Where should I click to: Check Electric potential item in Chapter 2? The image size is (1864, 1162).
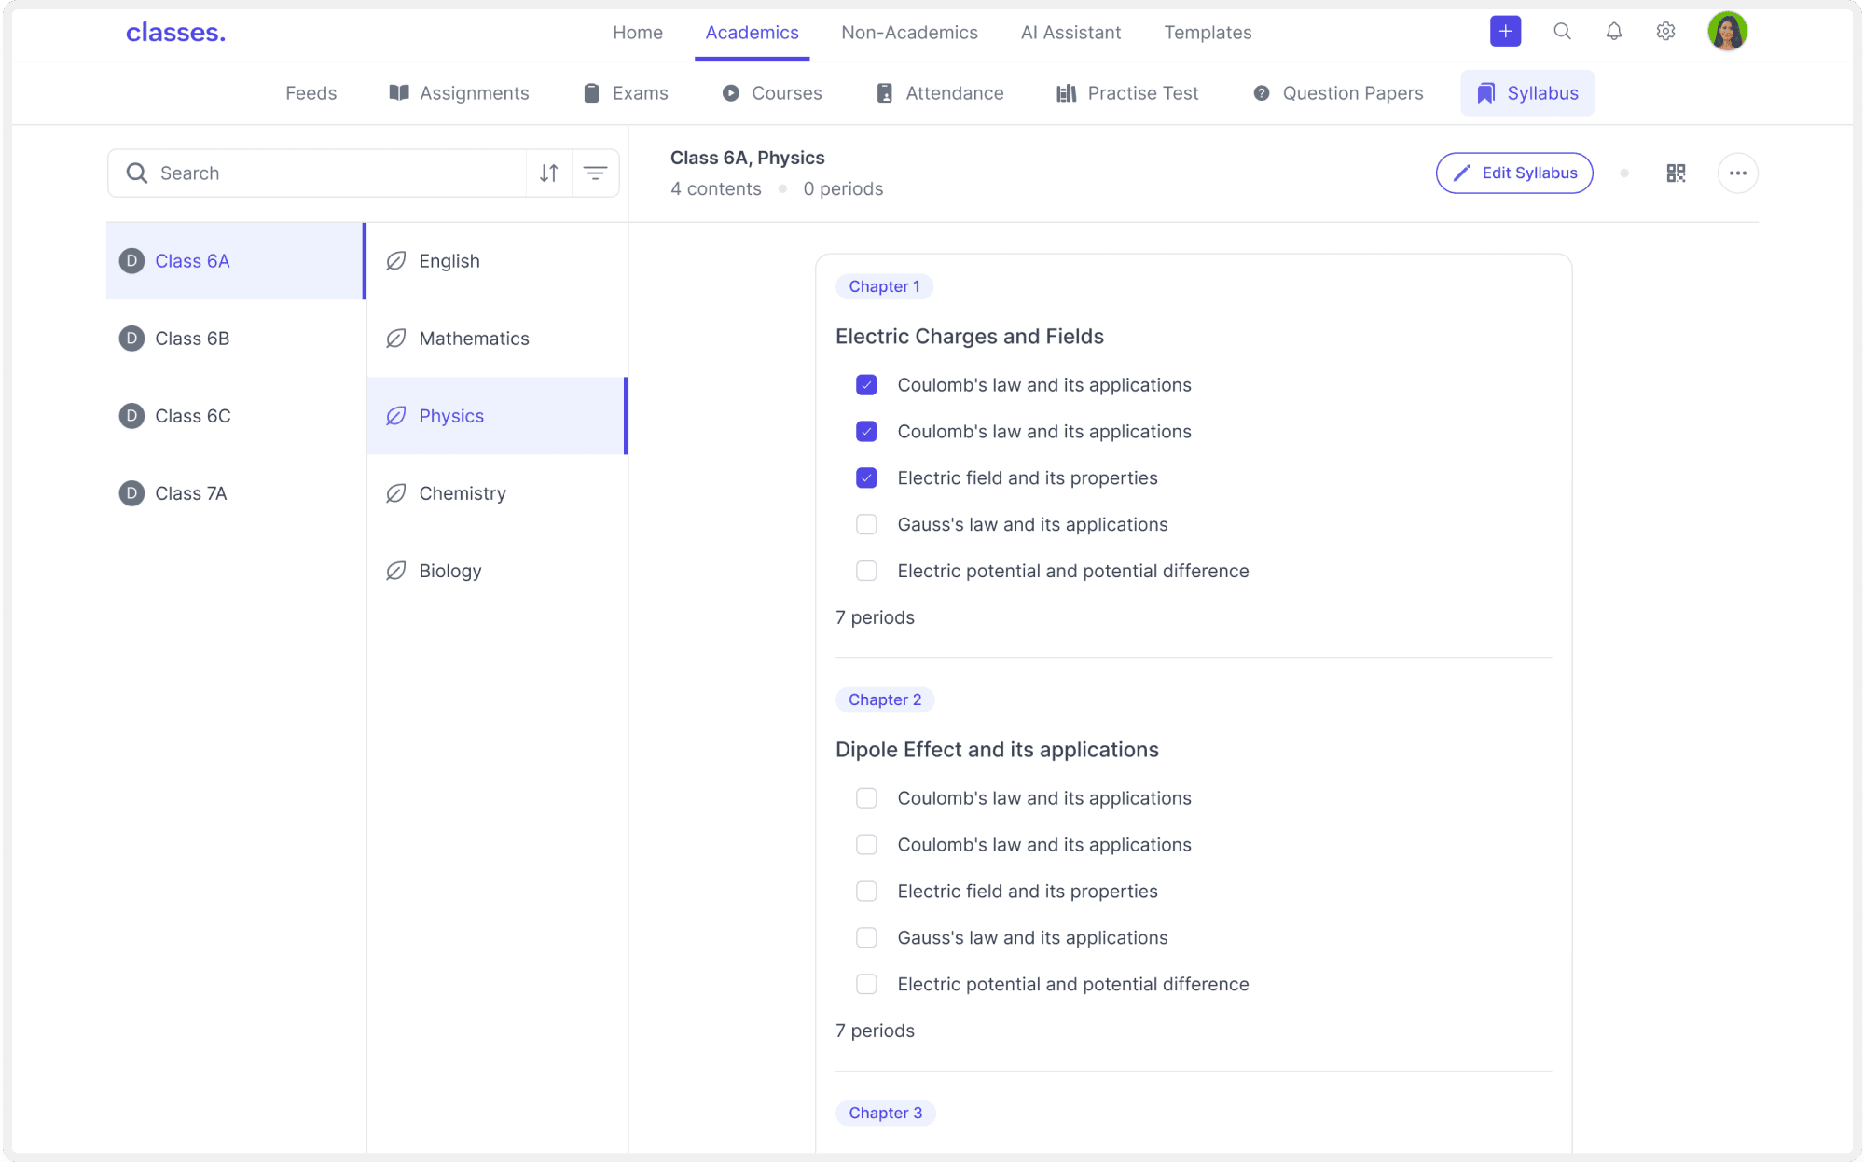pos(866,984)
